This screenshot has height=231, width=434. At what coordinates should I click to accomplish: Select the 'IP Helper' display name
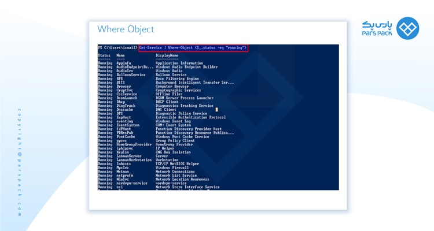pos(165,148)
